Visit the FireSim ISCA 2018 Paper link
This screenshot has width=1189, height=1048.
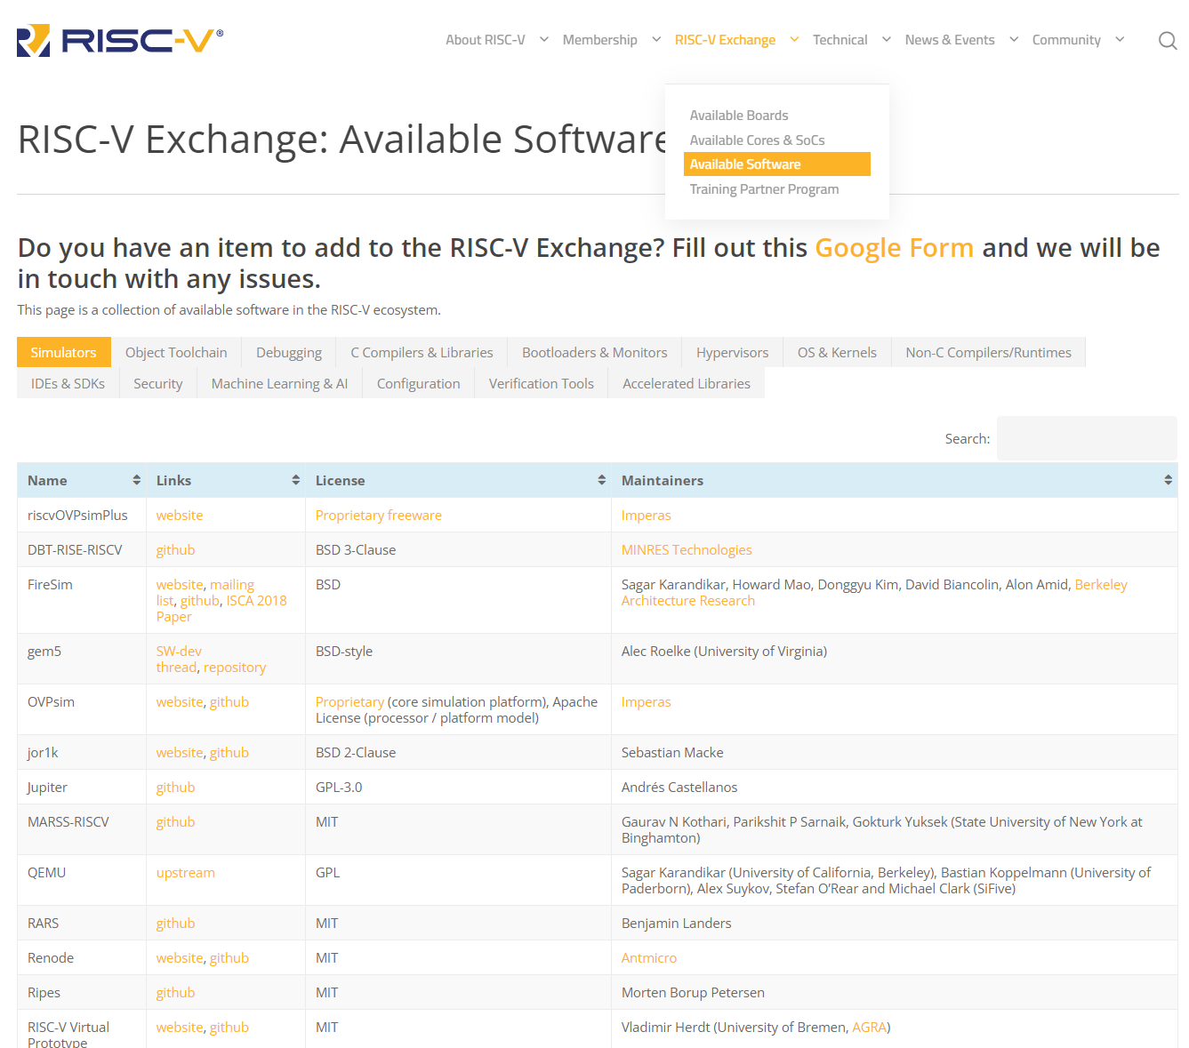coord(256,600)
